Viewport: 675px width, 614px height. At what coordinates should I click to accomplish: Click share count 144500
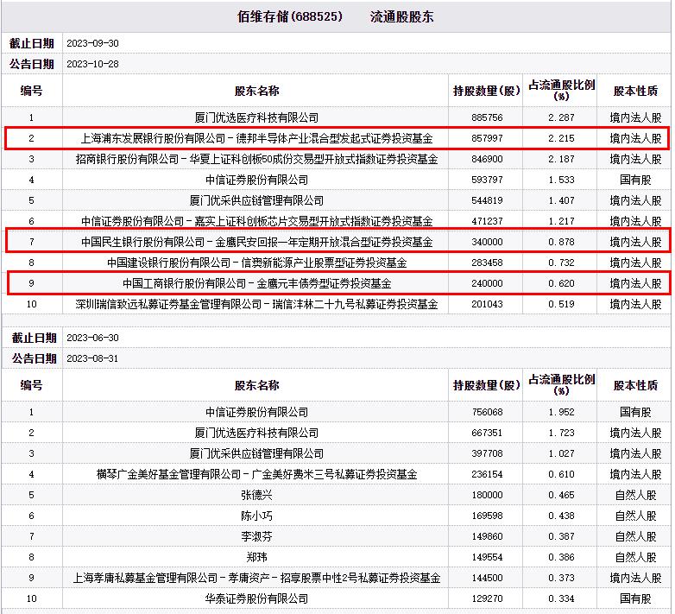click(487, 578)
